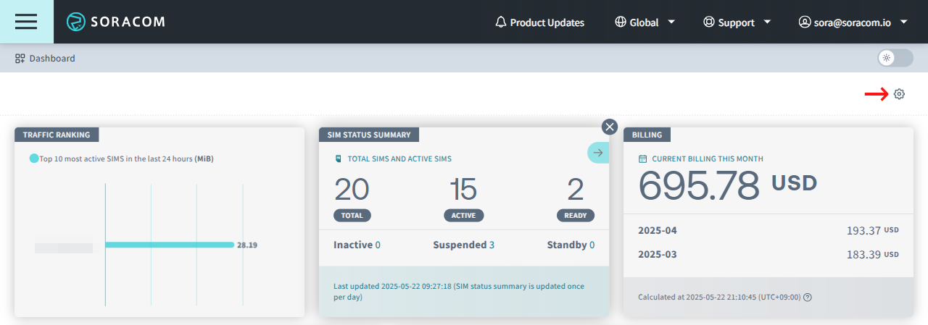Screen dimensions: 928x325
Task: Click the globe icon beside Global
Action: pyautogui.click(x=620, y=22)
